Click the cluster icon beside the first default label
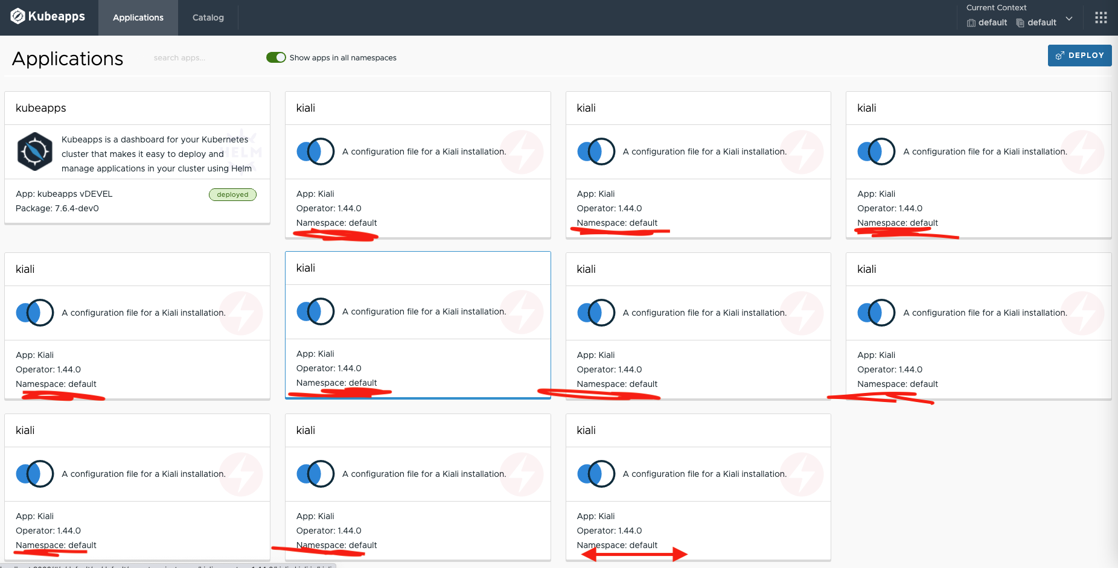Image resolution: width=1118 pixels, height=568 pixels. [x=971, y=23]
